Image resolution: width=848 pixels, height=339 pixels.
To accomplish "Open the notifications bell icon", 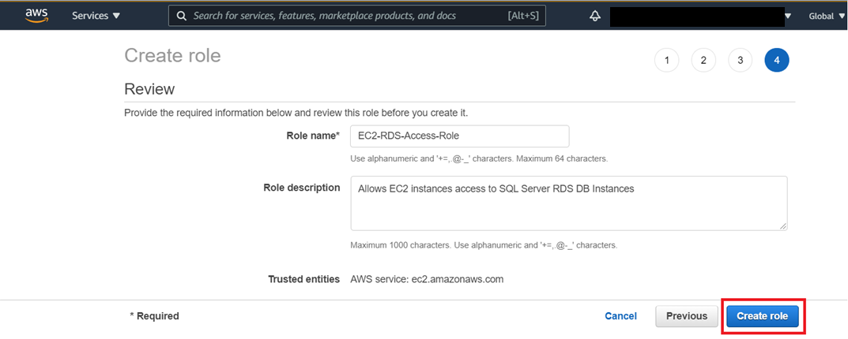I will (x=595, y=17).
